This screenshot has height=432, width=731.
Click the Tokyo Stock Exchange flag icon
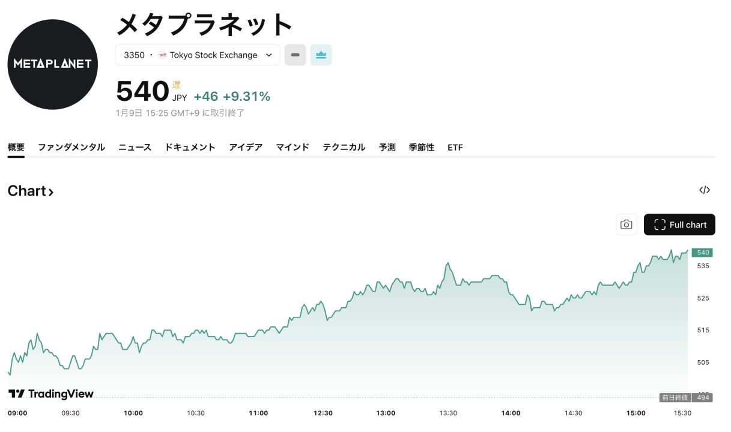point(163,55)
